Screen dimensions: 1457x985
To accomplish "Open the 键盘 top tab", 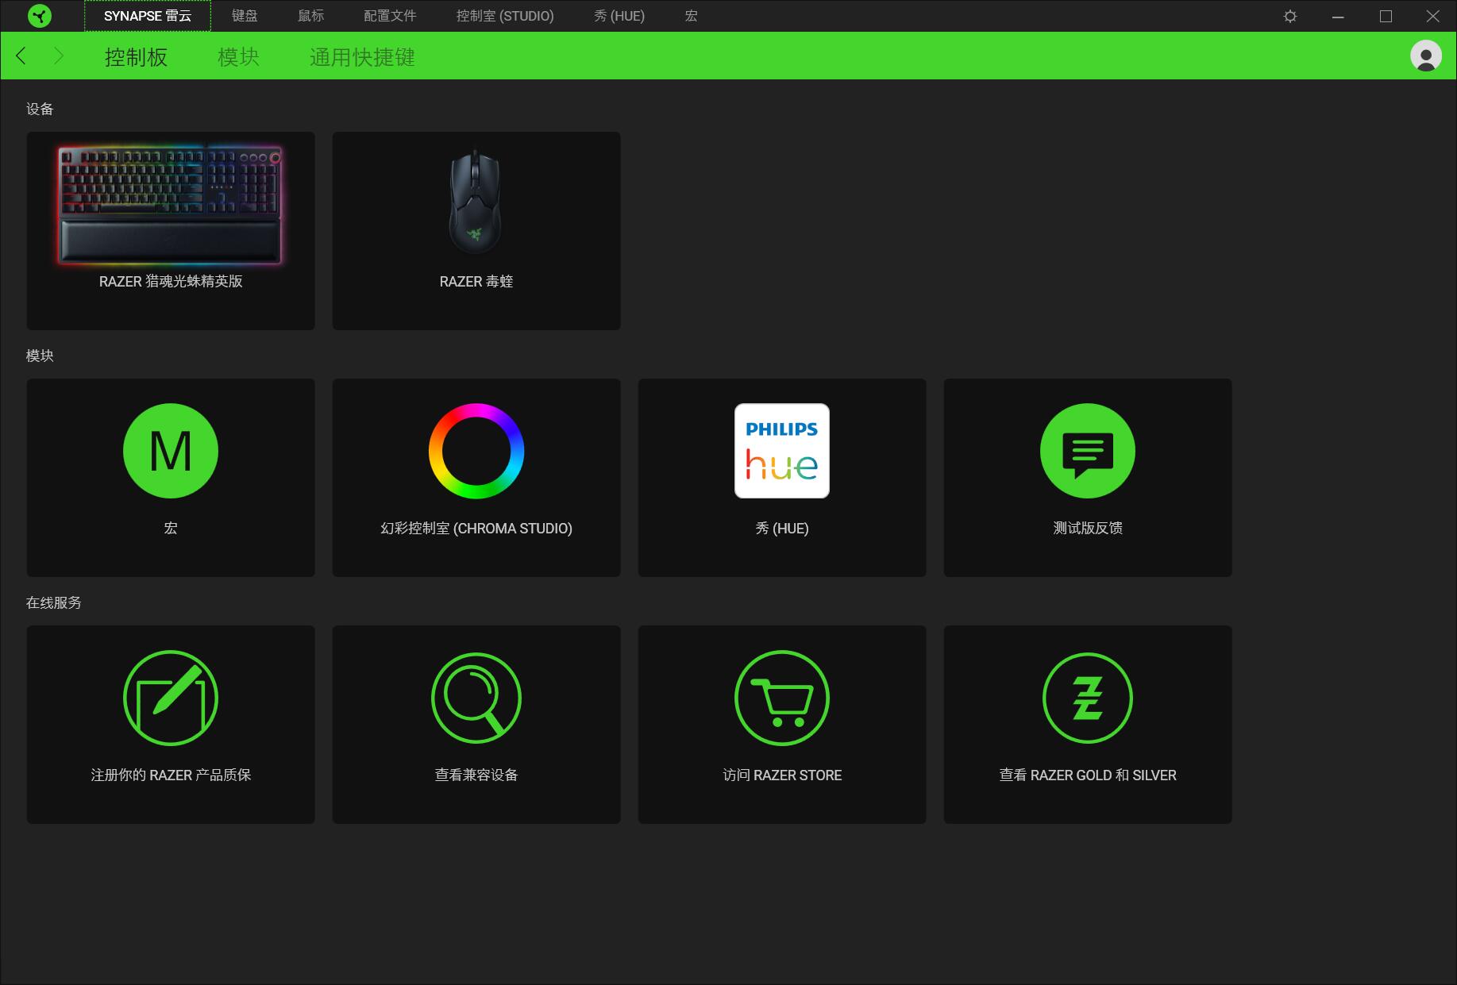I will pyautogui.click(x=245, y=16).
